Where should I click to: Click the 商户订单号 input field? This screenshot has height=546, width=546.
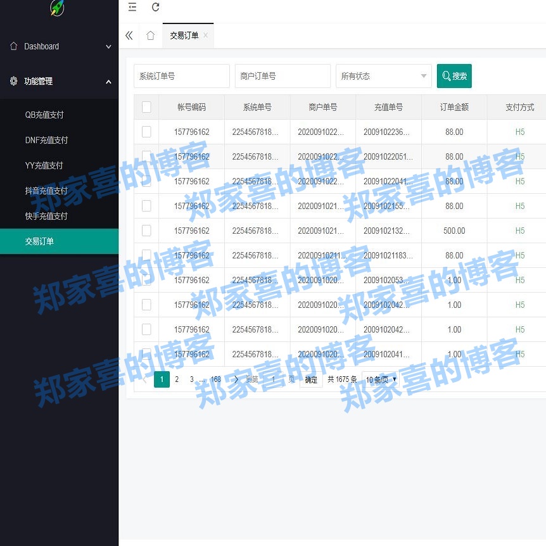pyautogui.click(x=283, y=75)
